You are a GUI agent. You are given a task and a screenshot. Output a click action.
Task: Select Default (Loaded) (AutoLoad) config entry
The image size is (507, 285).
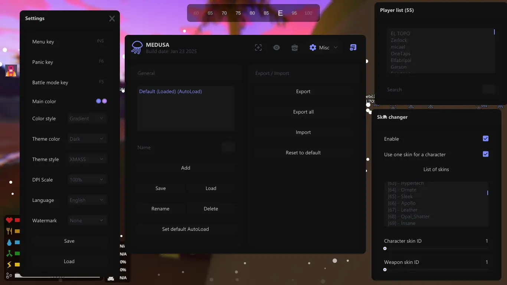(170, 91)
